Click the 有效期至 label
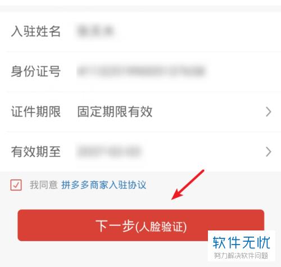 point(36,152)
